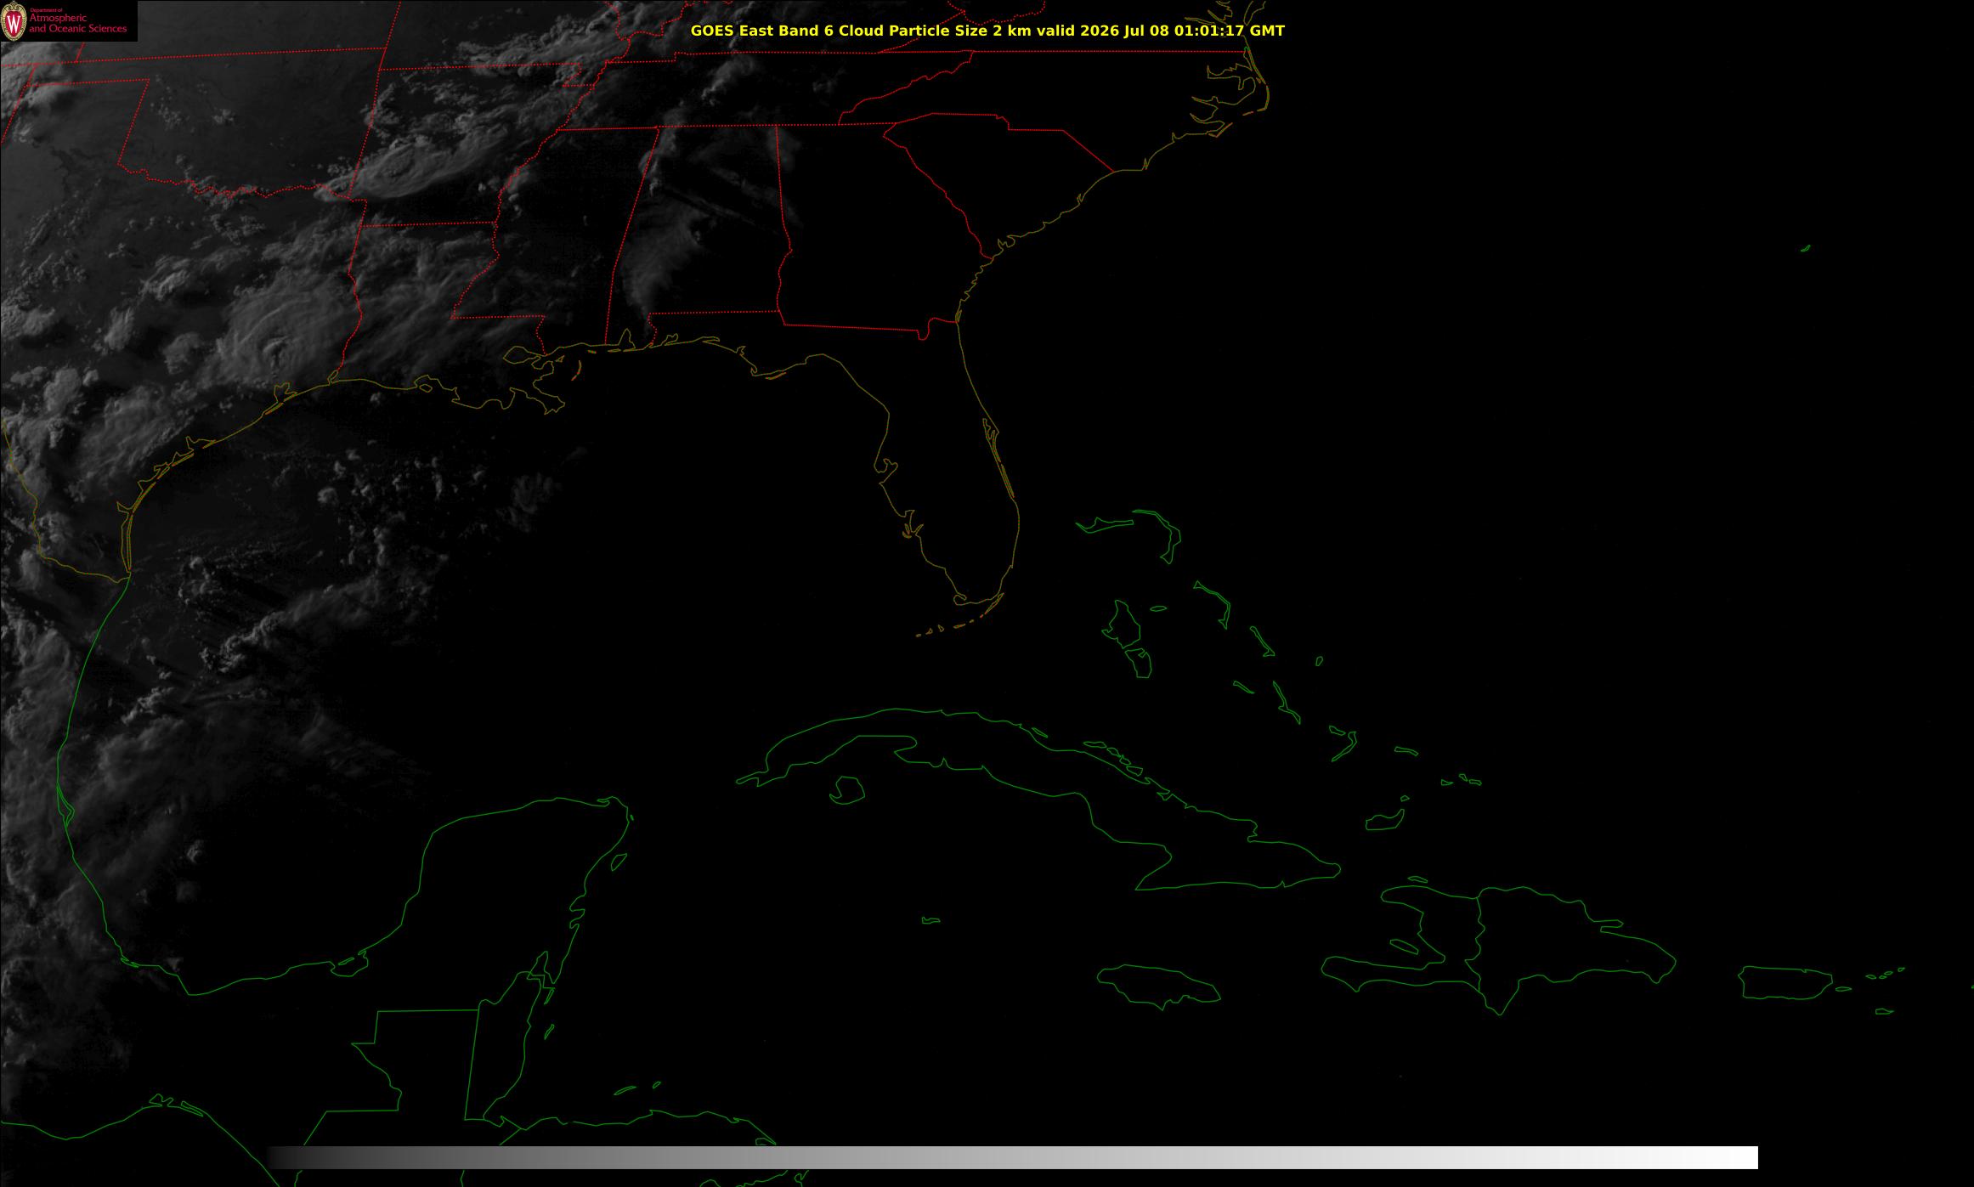Click the grayscale color bar legend
1974x1187 pixels.
1012,1157
